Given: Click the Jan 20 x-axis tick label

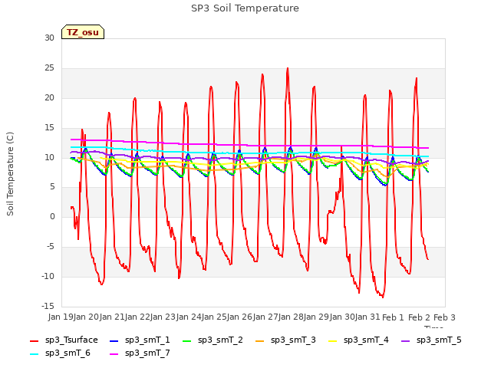Looking at the screenshot, I should [86, 317].
